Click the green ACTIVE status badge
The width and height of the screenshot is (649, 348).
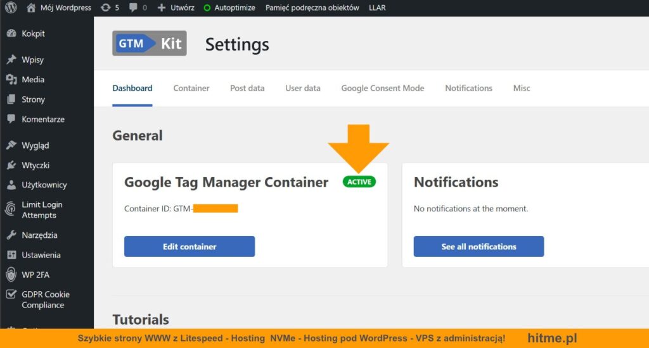tap(359, 182)
